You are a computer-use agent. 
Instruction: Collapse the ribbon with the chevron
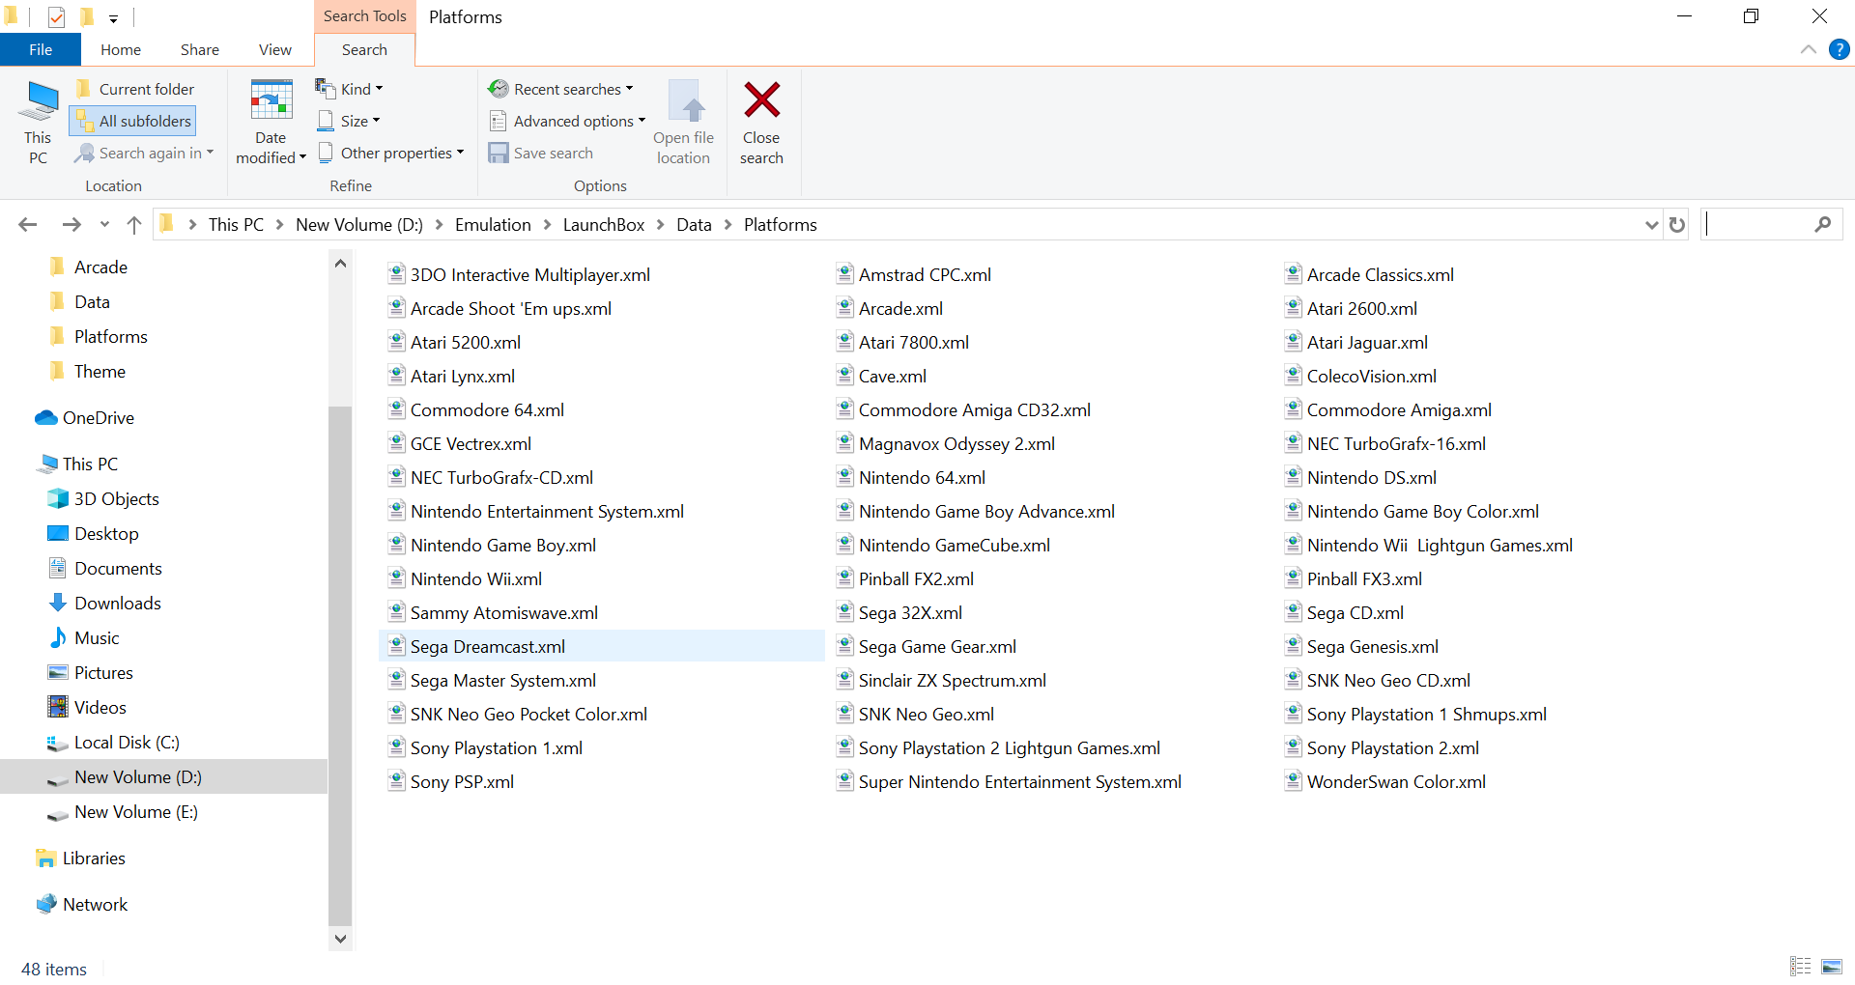(1809, 49)
